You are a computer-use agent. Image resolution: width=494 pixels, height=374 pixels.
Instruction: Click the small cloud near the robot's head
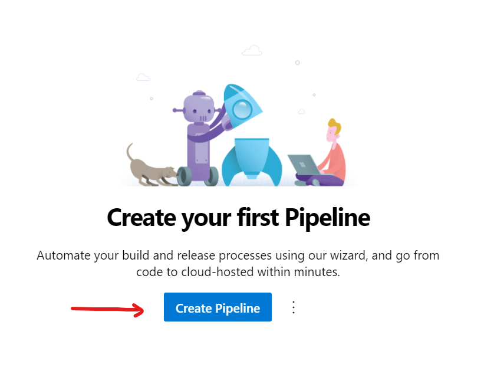point(143,77)
